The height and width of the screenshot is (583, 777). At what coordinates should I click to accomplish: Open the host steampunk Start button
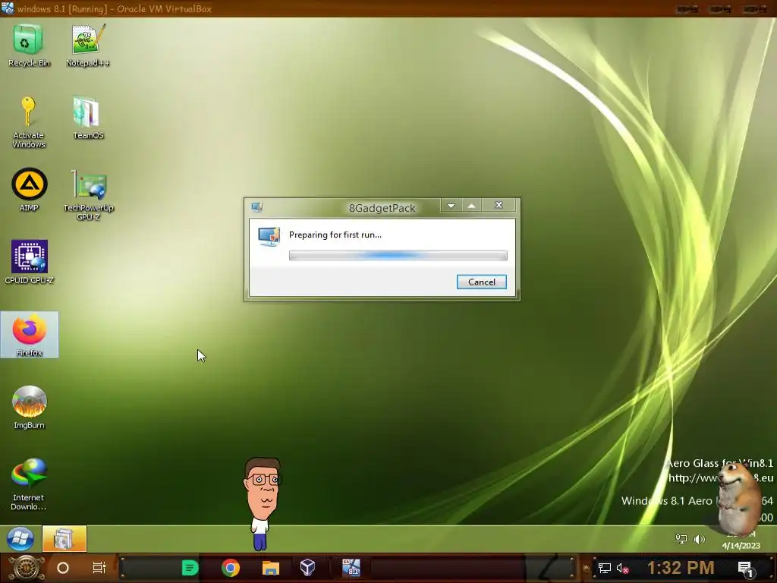[26, 568]
